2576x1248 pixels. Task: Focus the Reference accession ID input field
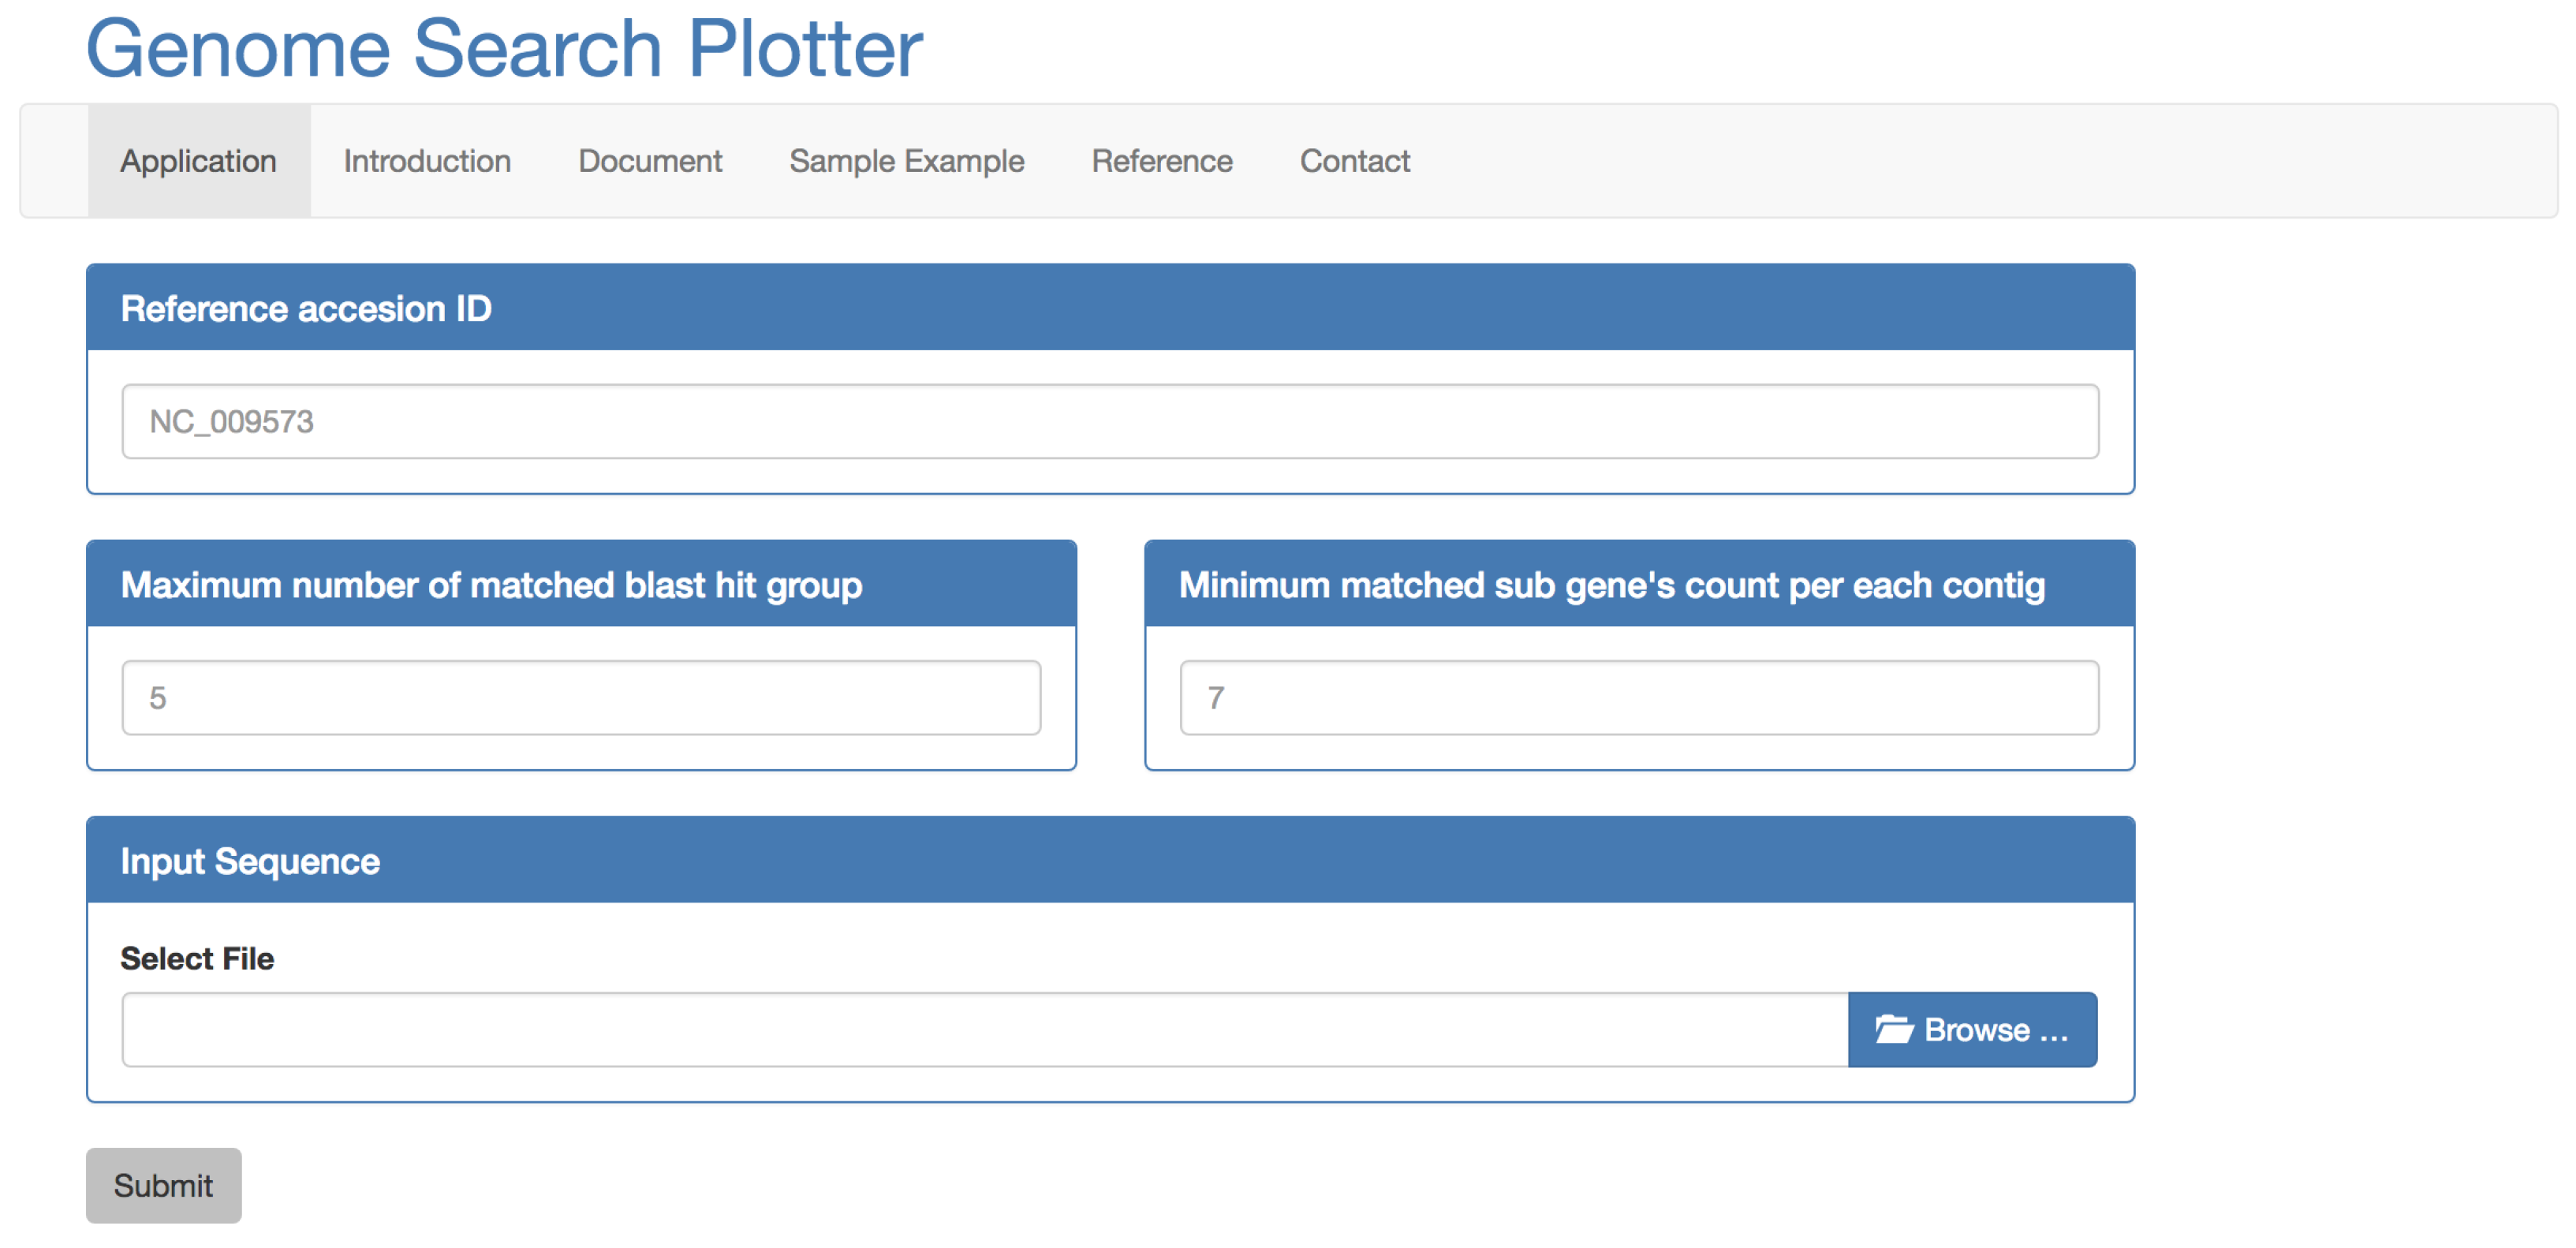1110,421
